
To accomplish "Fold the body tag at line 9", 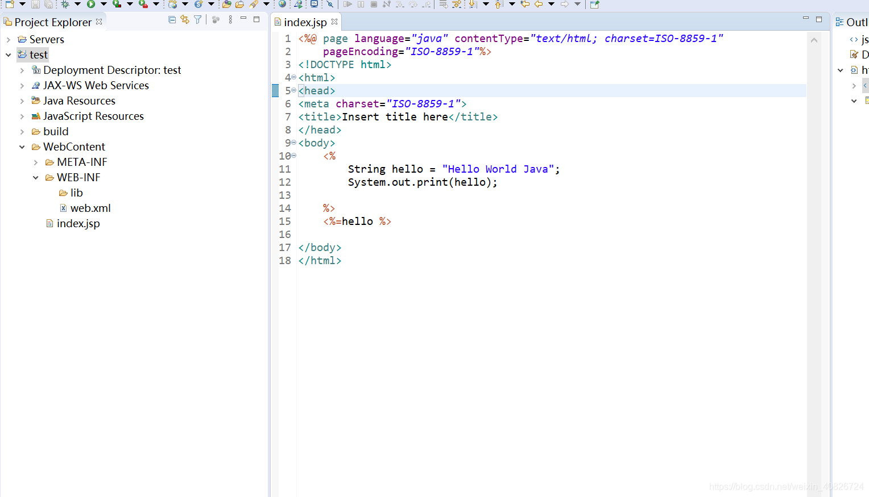I will click(x=294, y=143).
